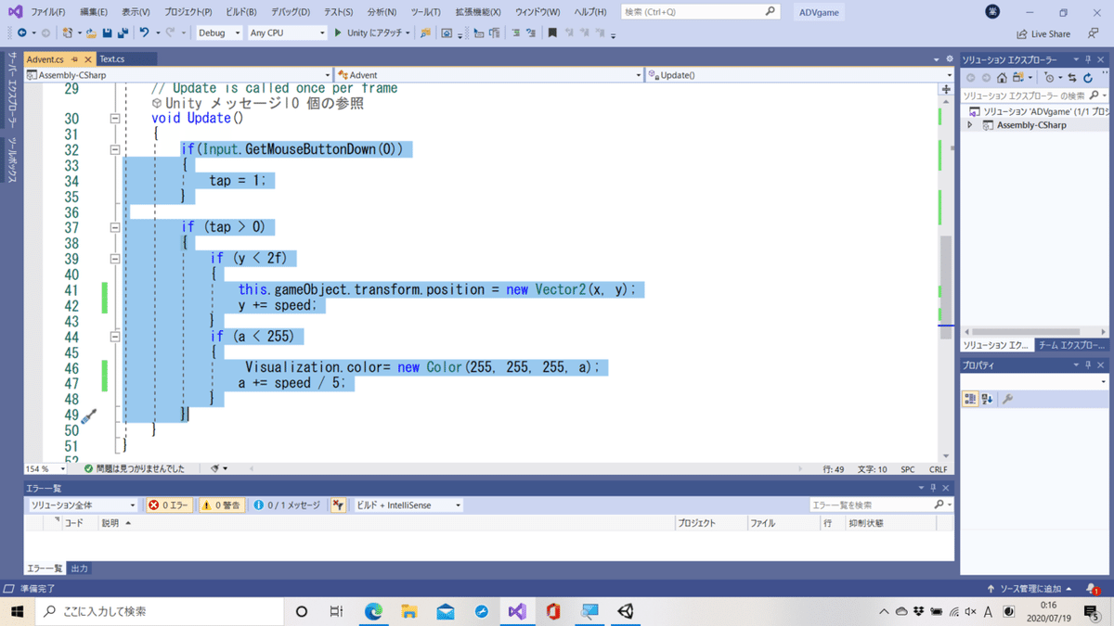Toggle the build-only filter icon in Error List
This screenshot has width=1114, height=626.
339,505
